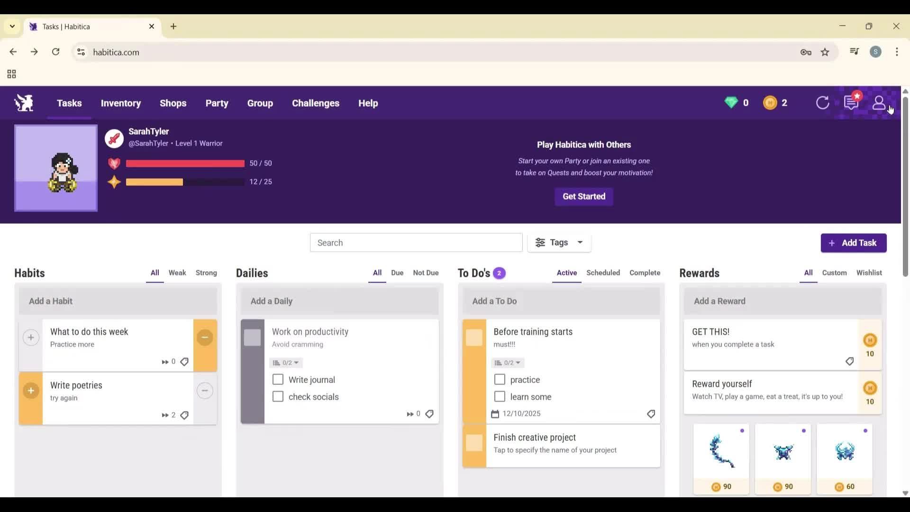910x512 pixels.
Task: Check the Write journal checklist item
Action: tap(277, 379)
